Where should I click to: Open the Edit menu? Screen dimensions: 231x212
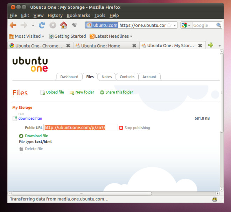coord(25,15)
